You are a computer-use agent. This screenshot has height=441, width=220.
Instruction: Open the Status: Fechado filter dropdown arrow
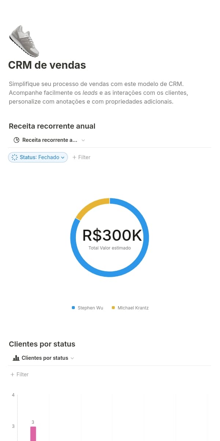[x=63, y=157]
